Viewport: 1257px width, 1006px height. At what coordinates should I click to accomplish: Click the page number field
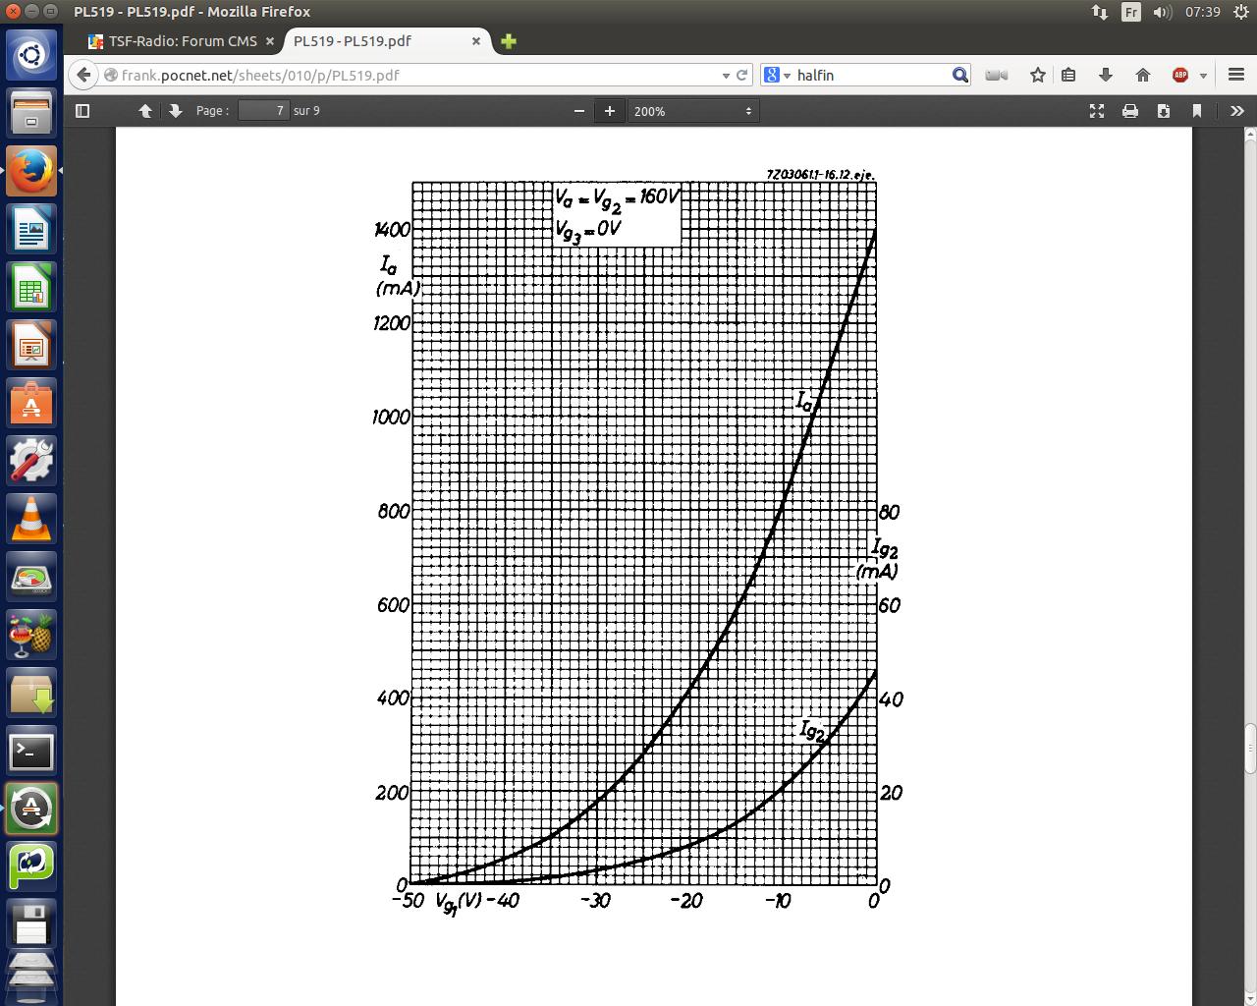pos(263,111)
